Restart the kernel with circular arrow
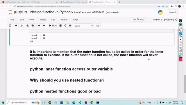 click(65, 26)
